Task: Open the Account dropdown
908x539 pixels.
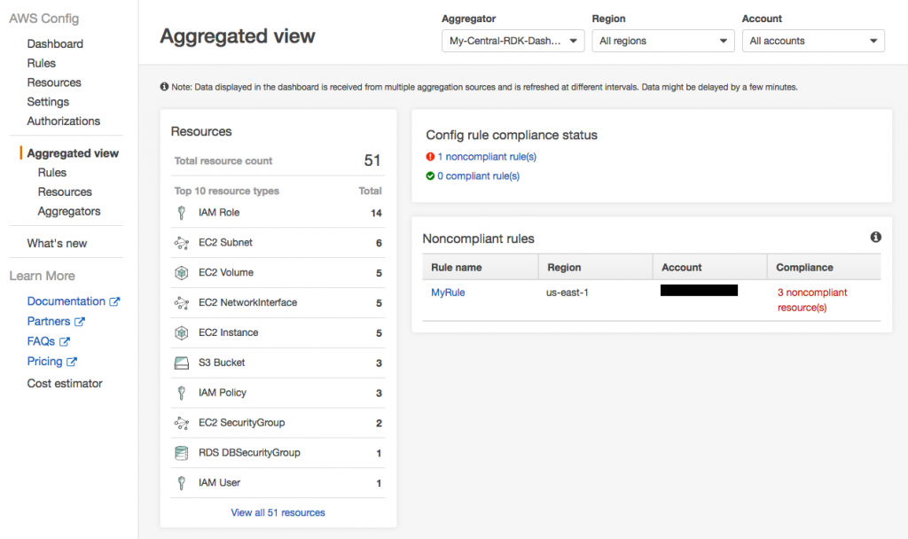Action: [813, 41]
